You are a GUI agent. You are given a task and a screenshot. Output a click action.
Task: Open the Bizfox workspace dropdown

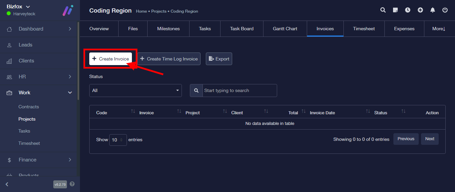(19, 7)
